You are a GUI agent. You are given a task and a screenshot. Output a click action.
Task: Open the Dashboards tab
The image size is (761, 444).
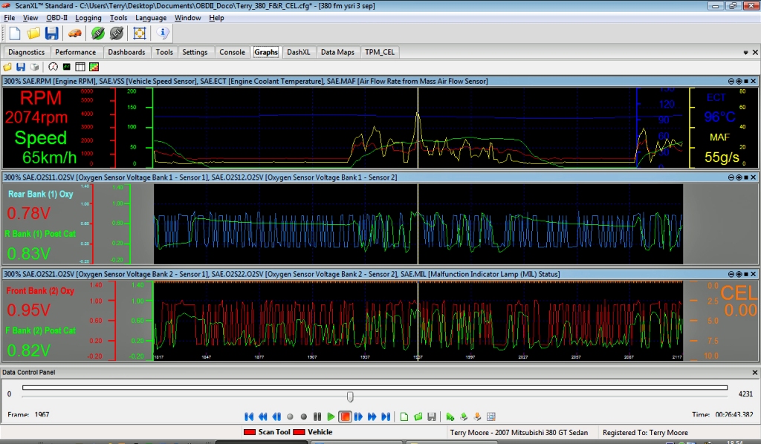pos(126,52)
